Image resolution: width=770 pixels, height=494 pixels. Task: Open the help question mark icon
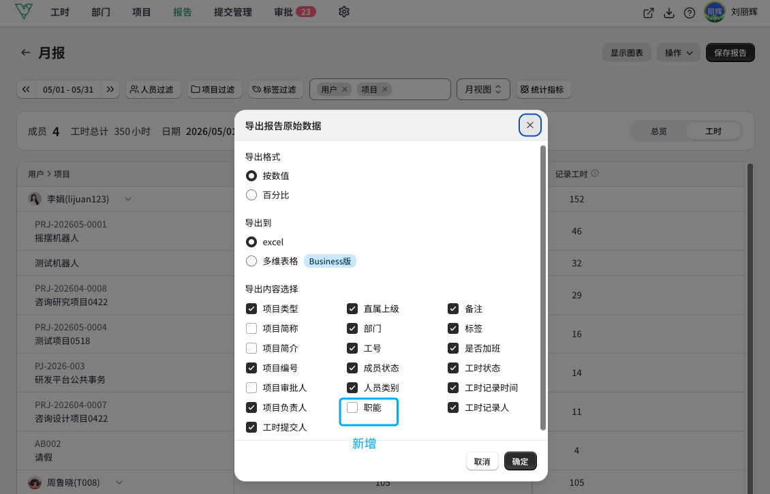pos(690,13)
